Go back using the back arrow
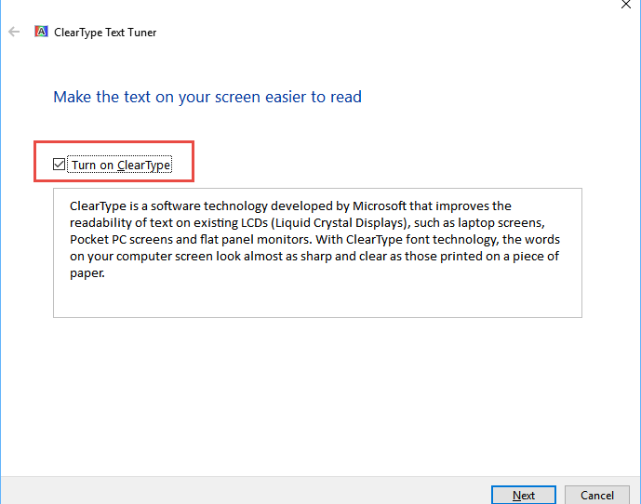Screen dimensions: 641x504 click(x=14, y=32)
